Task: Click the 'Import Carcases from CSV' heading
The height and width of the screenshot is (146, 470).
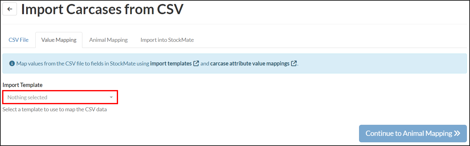Action: tap(102, 10)
